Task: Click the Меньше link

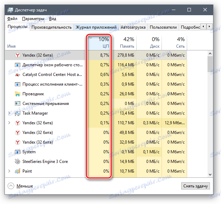Action: [x=25, y=186]
